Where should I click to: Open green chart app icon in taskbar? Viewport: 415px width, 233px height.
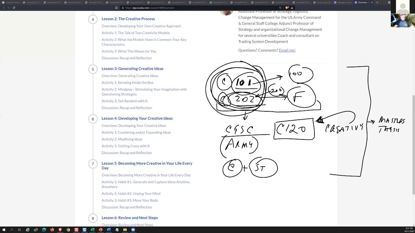point(36,230)
